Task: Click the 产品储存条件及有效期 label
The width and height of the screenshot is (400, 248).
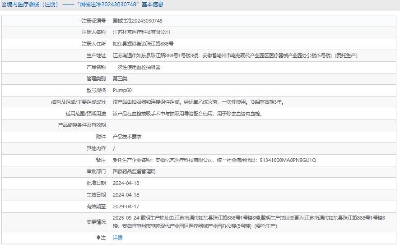Action: [x=82, y=125]
